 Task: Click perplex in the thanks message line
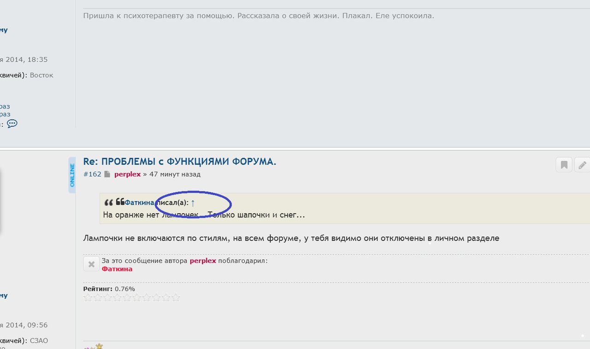(x=203, y=261)
